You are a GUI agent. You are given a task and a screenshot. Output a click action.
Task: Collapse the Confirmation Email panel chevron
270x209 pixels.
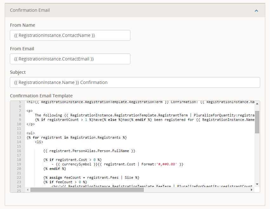pos(256,10)
